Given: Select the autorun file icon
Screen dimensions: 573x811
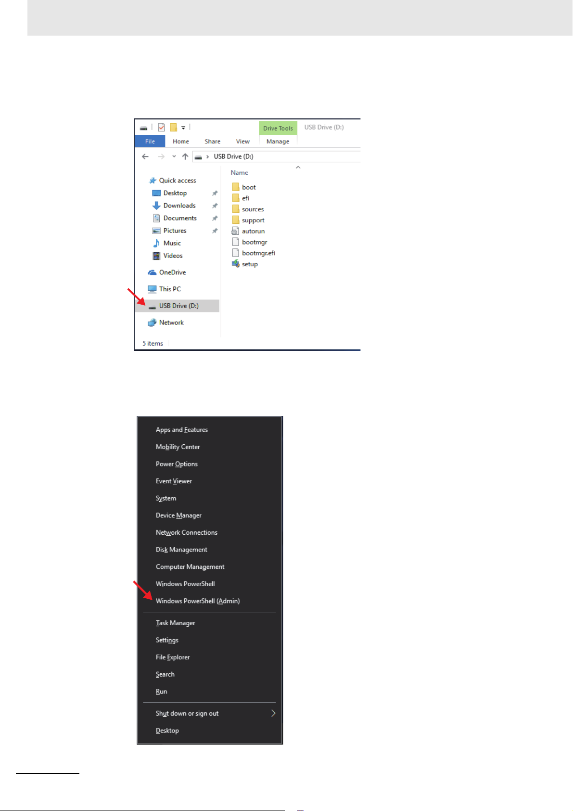Looking at the screenshot, I should coord(235,231).
